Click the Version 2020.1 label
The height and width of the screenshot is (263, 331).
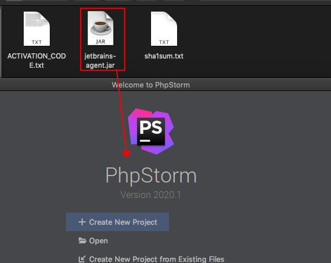pyautogui.click(x=150, y=195)
